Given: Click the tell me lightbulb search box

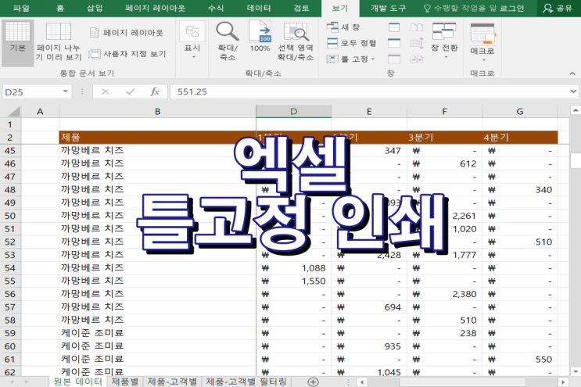Looking at the screenshot, I should [x=460, y=8].
